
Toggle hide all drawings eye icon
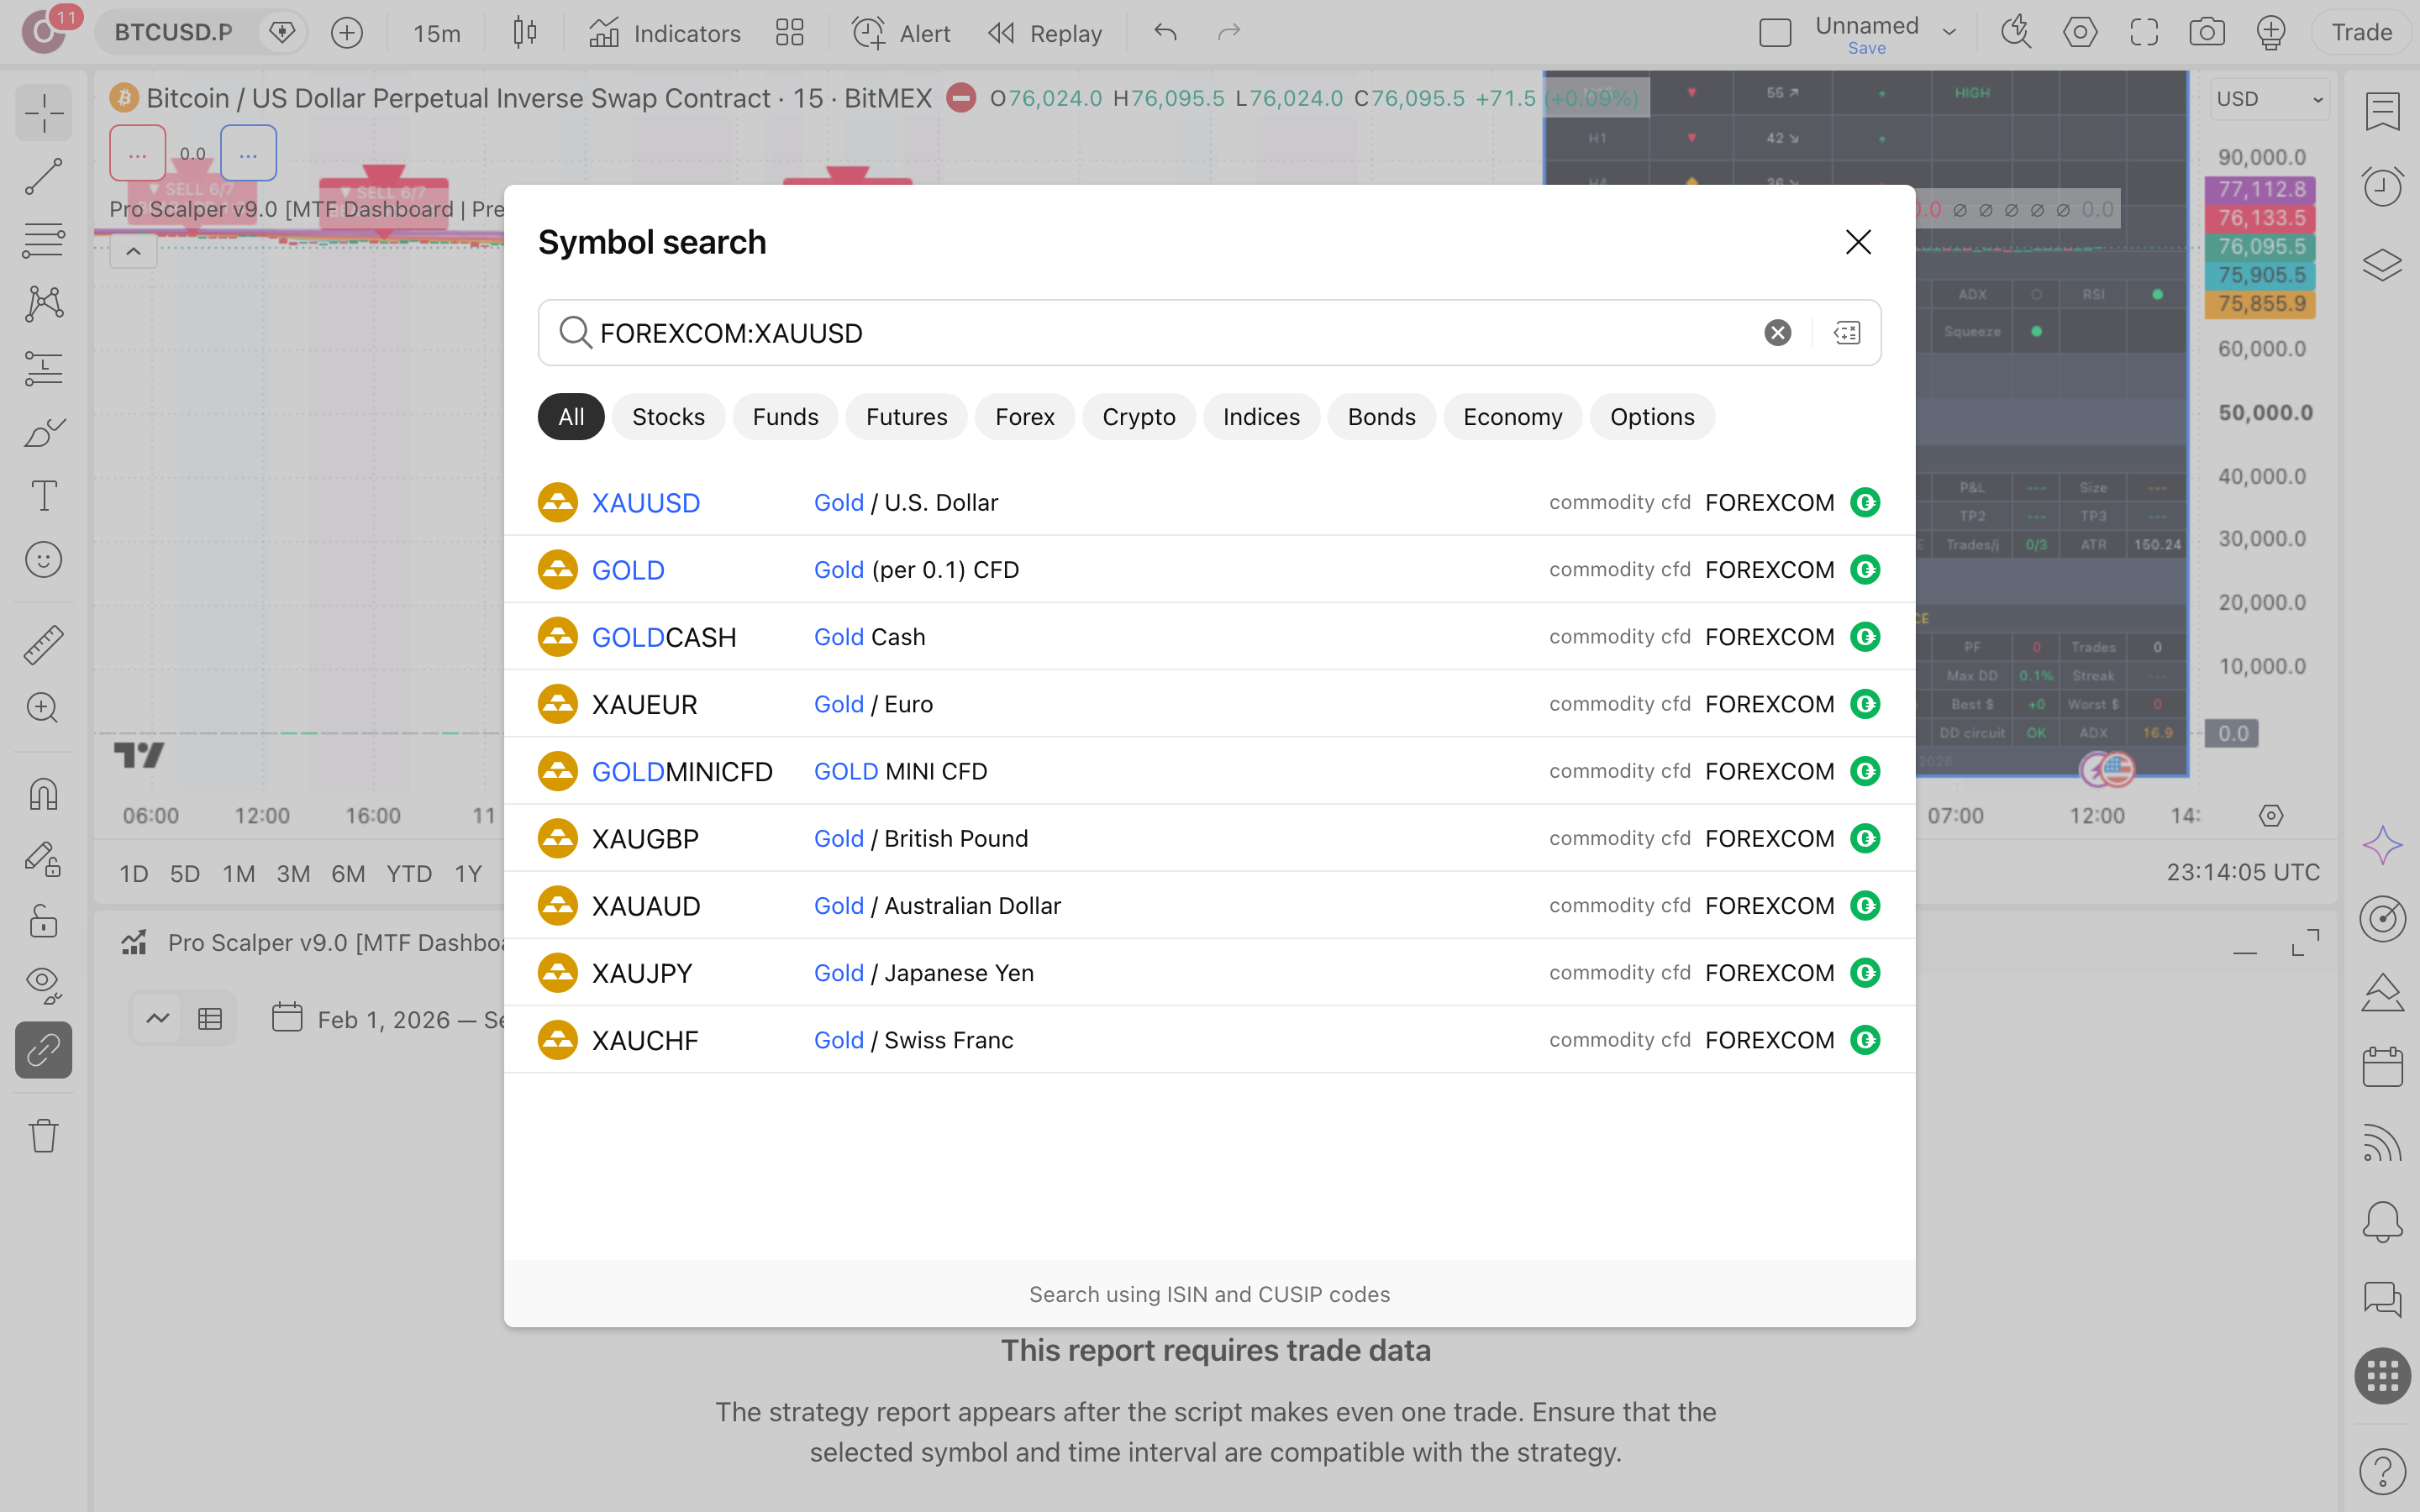click(x=44, y=985)
